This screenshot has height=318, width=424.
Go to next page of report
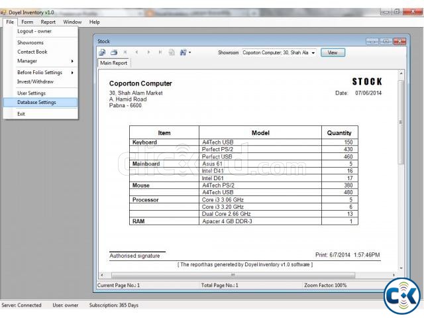148,52
